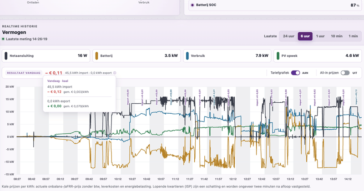Click 'gem. € 0,079/kWh' in the tooltip
The width and height of the screenshot is (364, 191).
(x=76, y=106)
